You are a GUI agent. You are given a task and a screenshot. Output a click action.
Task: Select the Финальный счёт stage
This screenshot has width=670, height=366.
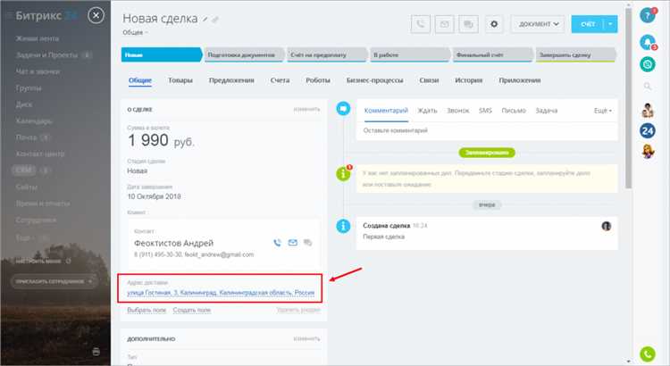click(x=492, y=54)
